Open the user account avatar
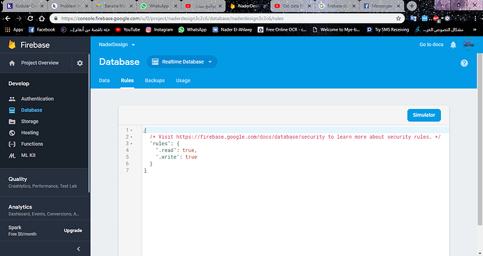 pyautogui.click(x=468, y=45)
